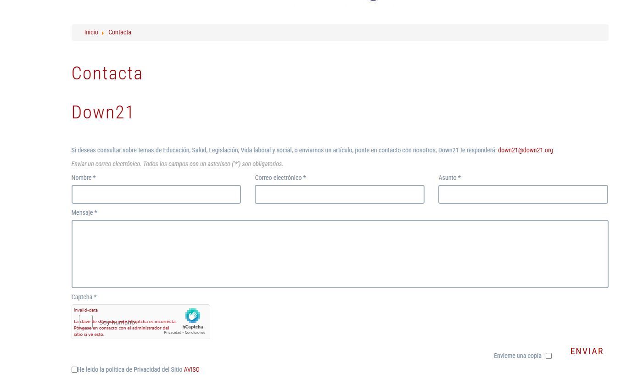The image size is (643, 385).
Task: Click the 'Enviar un correo electrónico' instructions text
Action: click(x=177, y=164)
